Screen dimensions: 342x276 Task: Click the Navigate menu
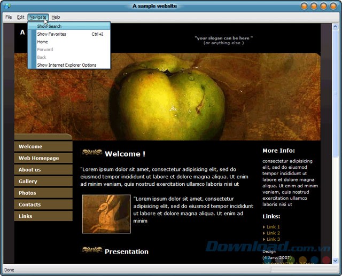pos(38,17)
